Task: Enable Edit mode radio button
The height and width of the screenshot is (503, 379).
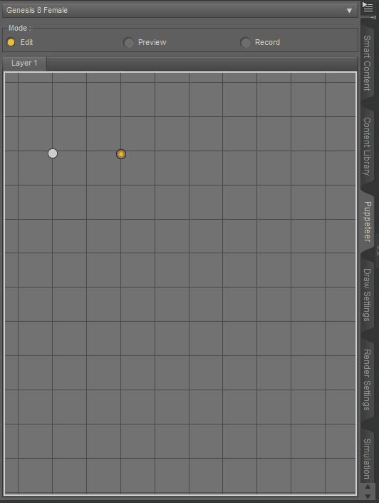Action: (x=11, y=42)
